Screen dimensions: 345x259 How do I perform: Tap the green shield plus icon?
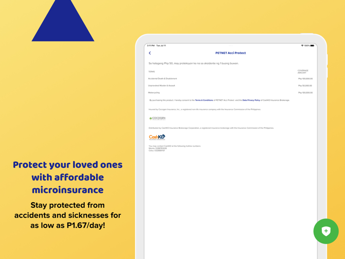326,231
